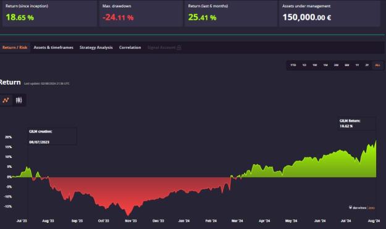This screenshot has height=229, width=386.
Task: Click the 18.65 % return since inception value
Action: 20,17
